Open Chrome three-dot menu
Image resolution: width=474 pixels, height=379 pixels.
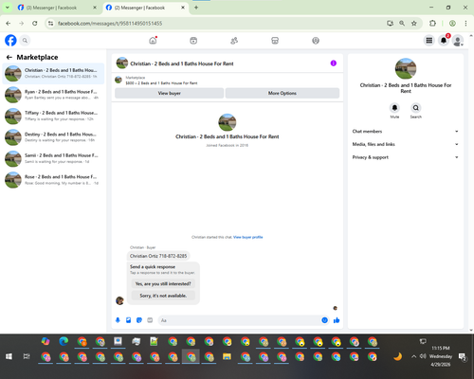pos(465,24)
